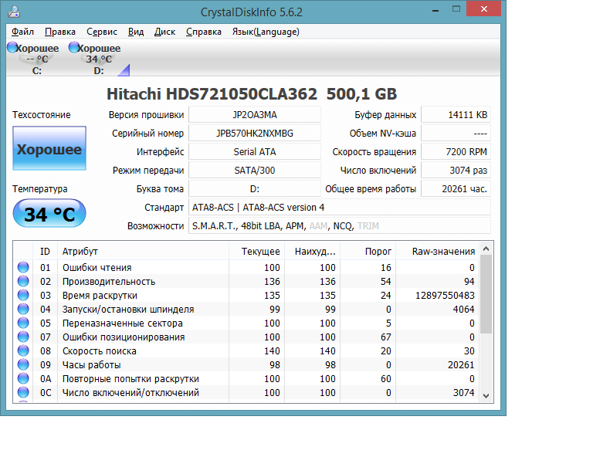Open the Язык(Language) menu
593x474 pixels.
pos(266,32)
